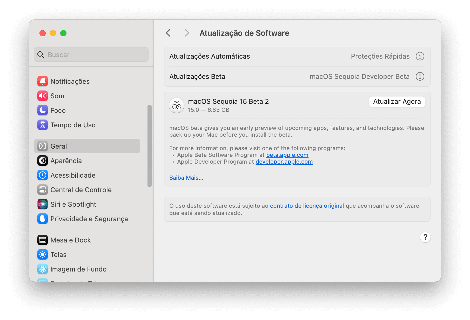
Task: Select Mesa e Dock sidebar label
Action: point(71,240)
